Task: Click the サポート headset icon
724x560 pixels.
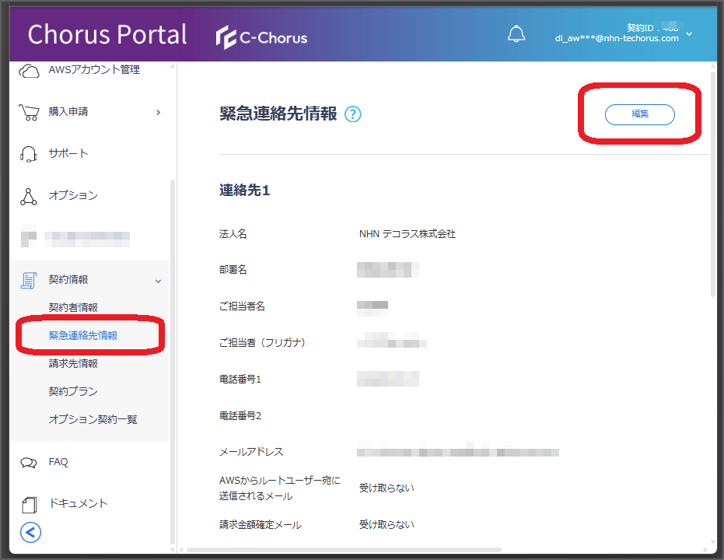Action: pos(29,154)
